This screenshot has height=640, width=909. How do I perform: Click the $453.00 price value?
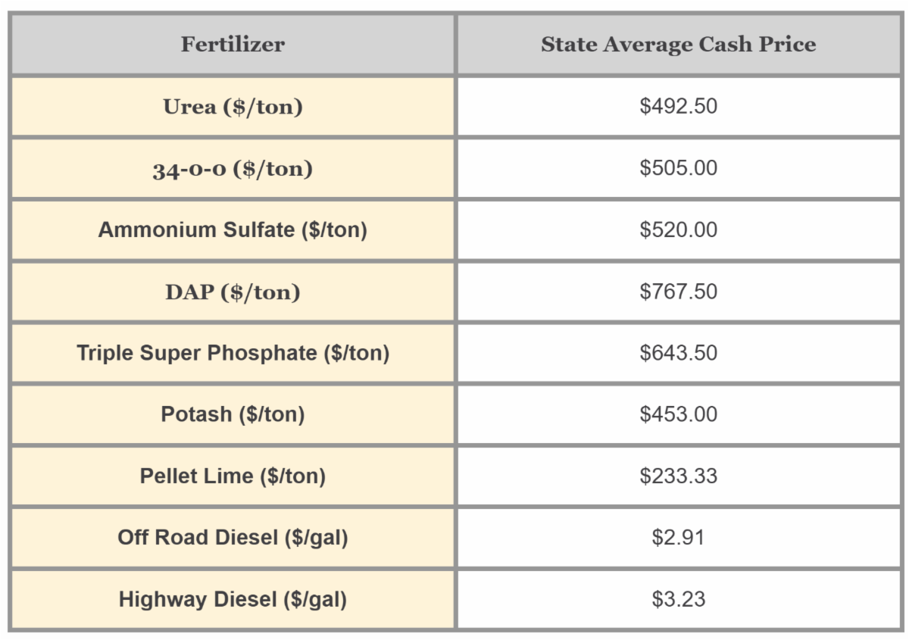678,414
